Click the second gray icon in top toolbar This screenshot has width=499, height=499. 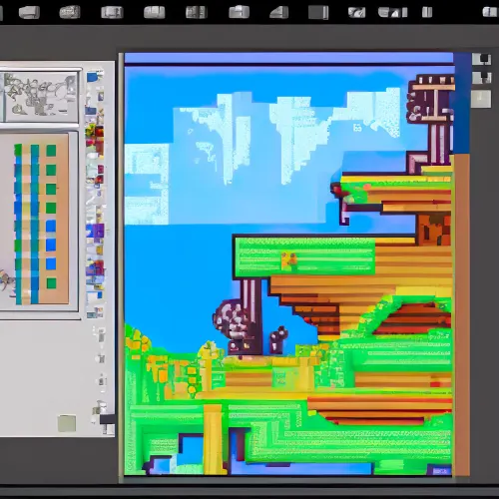click(x=70, y=13)
